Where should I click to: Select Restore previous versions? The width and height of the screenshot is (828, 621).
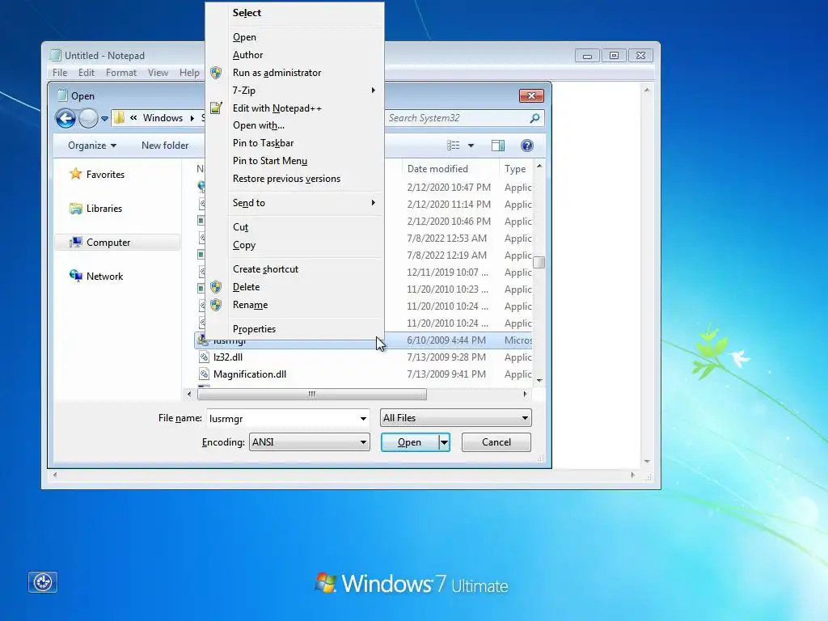point(287,179)
